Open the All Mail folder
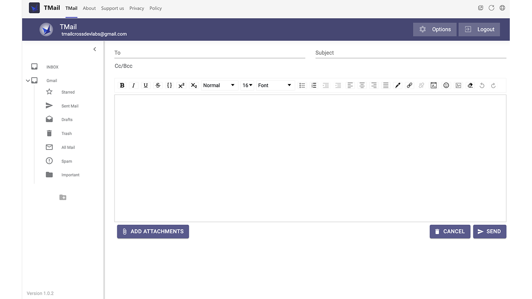 click(x=68, y=148)
